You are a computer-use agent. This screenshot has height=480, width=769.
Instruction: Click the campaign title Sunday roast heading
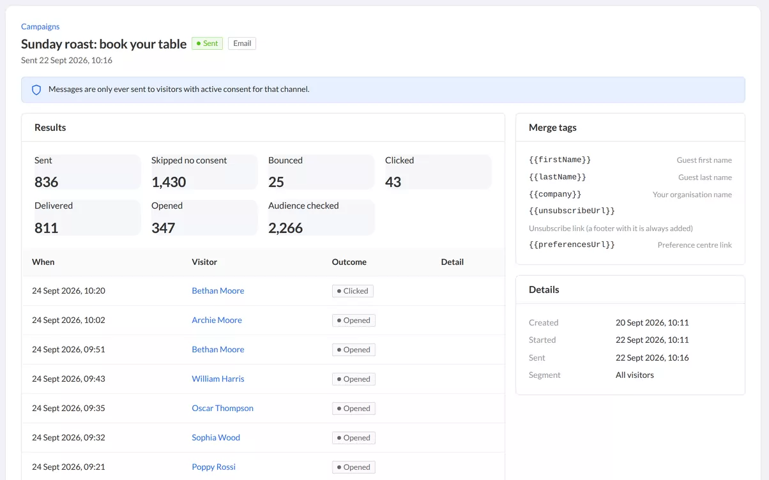pos(104,43)
